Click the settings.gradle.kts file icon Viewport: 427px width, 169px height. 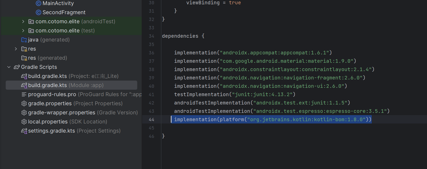(24, 131)
